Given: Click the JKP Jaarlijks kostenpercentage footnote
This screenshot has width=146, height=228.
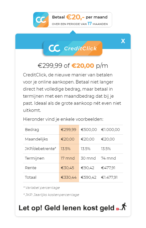Looking at the screenshot, I should pyautogui.click(x=51, y=195).
